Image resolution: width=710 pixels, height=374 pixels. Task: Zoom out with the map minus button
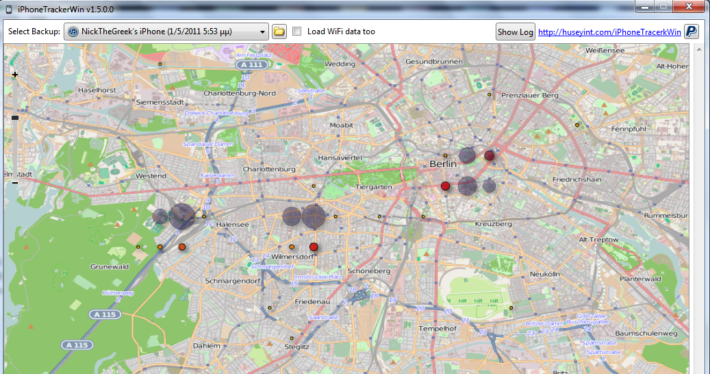tap(15, 182)
